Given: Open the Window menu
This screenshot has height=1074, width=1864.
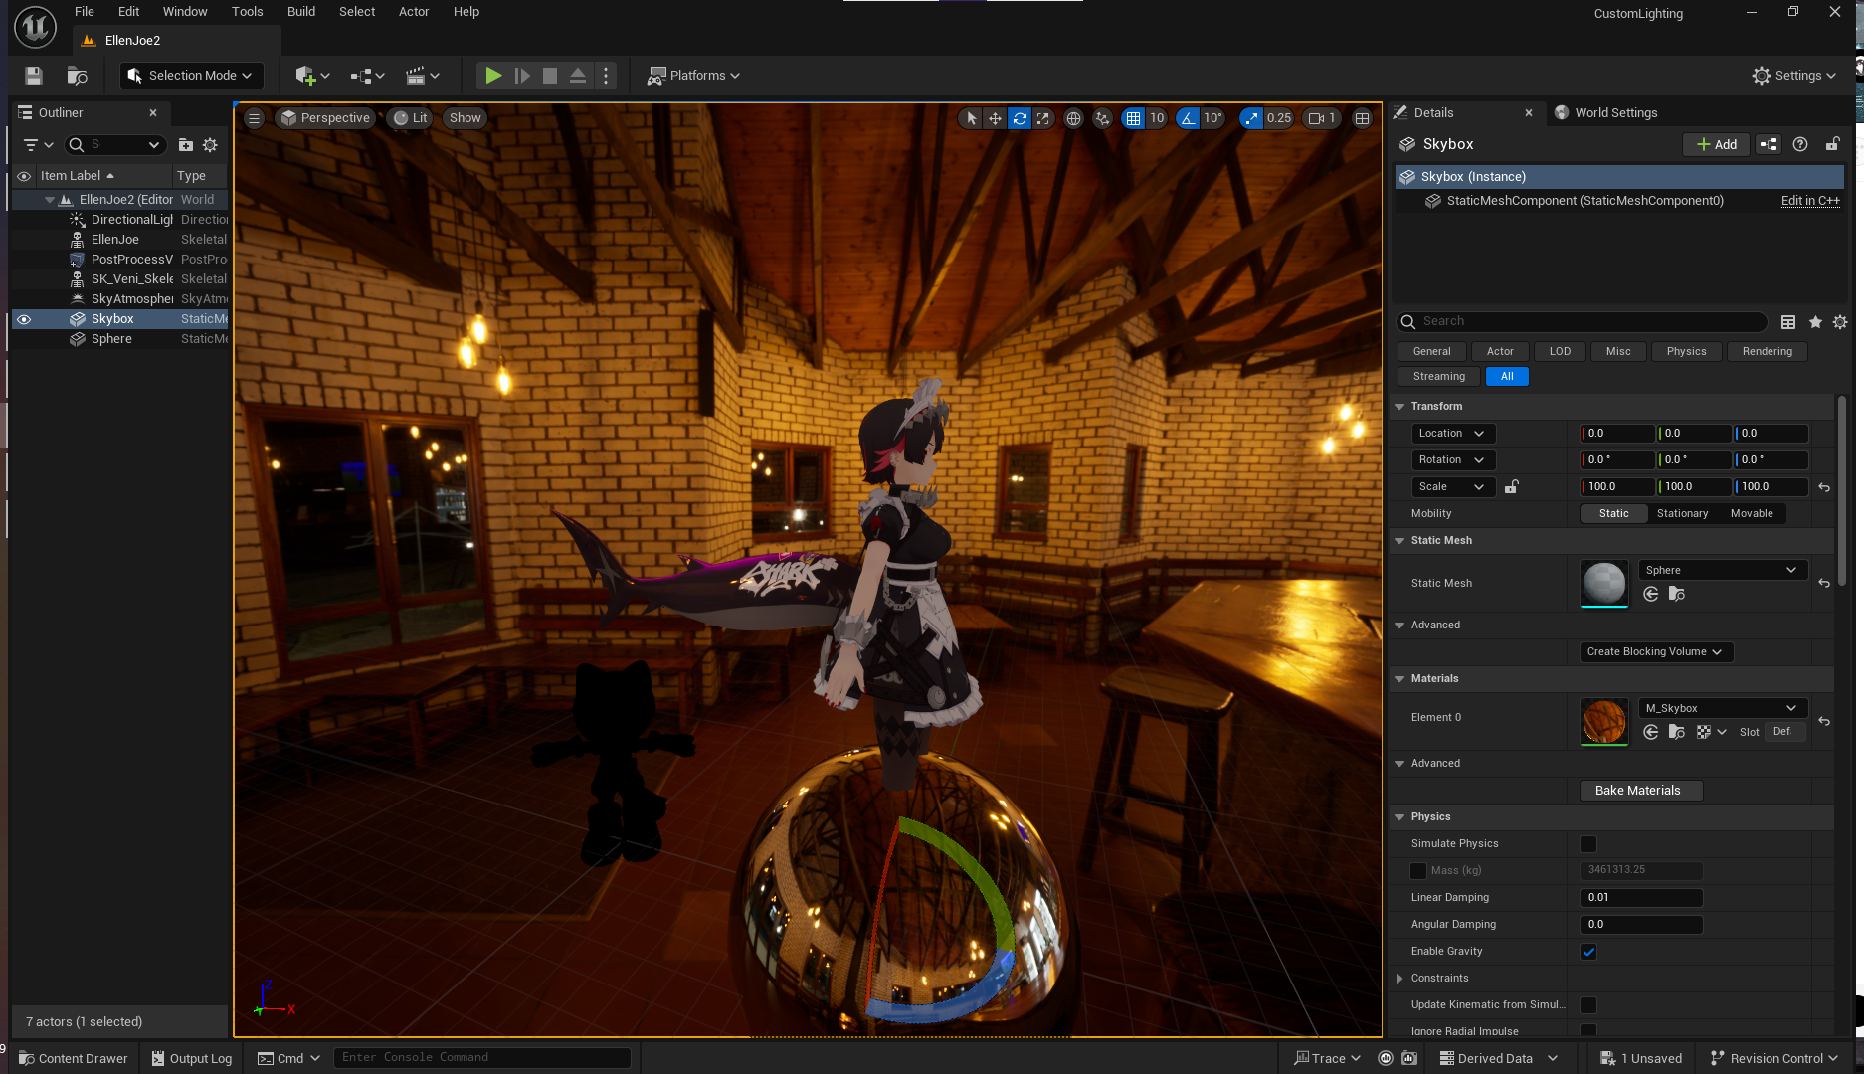Looking at the screenshot, I should pos(185,12).
